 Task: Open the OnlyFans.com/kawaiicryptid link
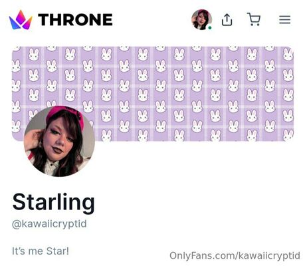[235, 255]
